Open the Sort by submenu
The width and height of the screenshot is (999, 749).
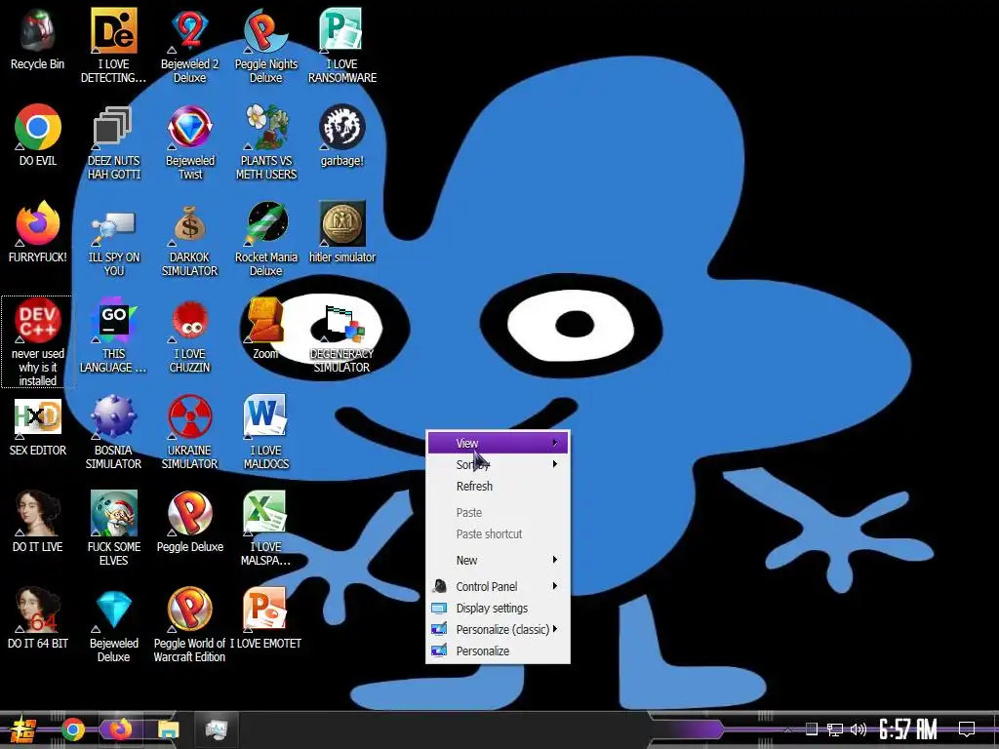coord(498,464)
